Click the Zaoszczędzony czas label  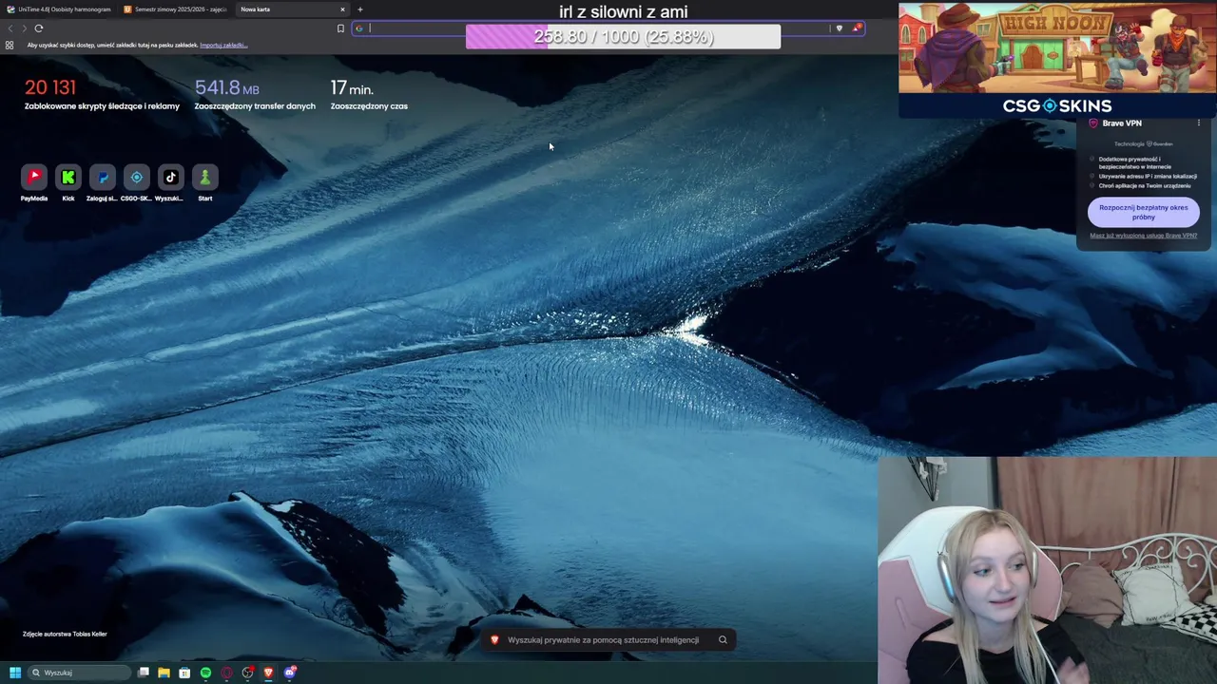click(x=369, y=106)
